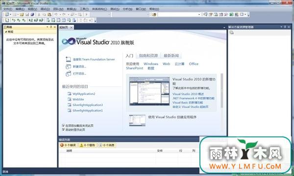
Task: Open the 工具箱 panel window position menu
Action: [x=47, y=27]
